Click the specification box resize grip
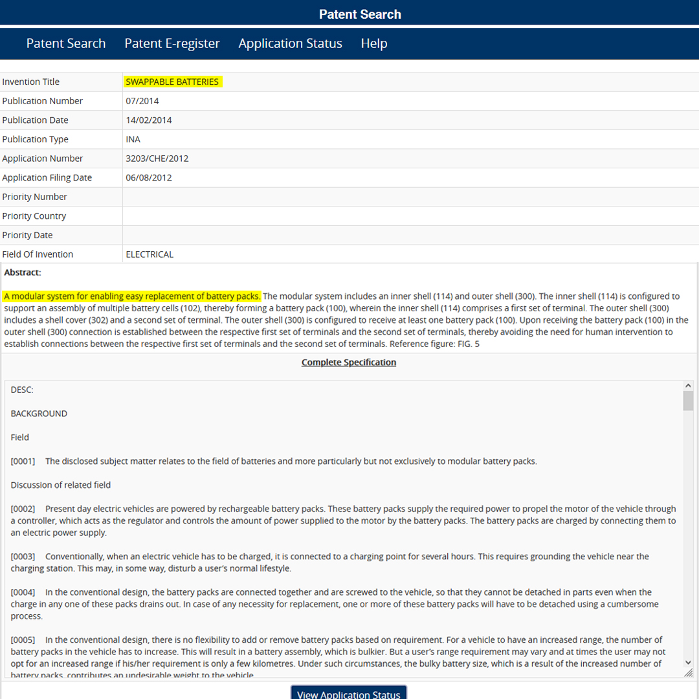 click(689, 672)
